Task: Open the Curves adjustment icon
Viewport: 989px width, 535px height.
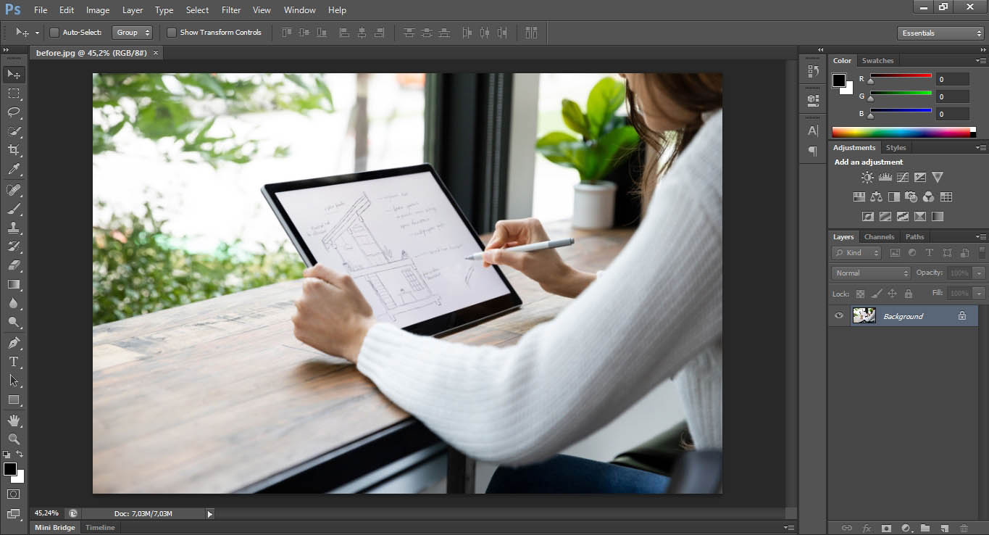Action: (x=903, y=176)
